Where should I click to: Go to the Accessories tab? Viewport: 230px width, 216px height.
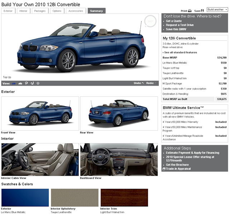click(76, 11)
